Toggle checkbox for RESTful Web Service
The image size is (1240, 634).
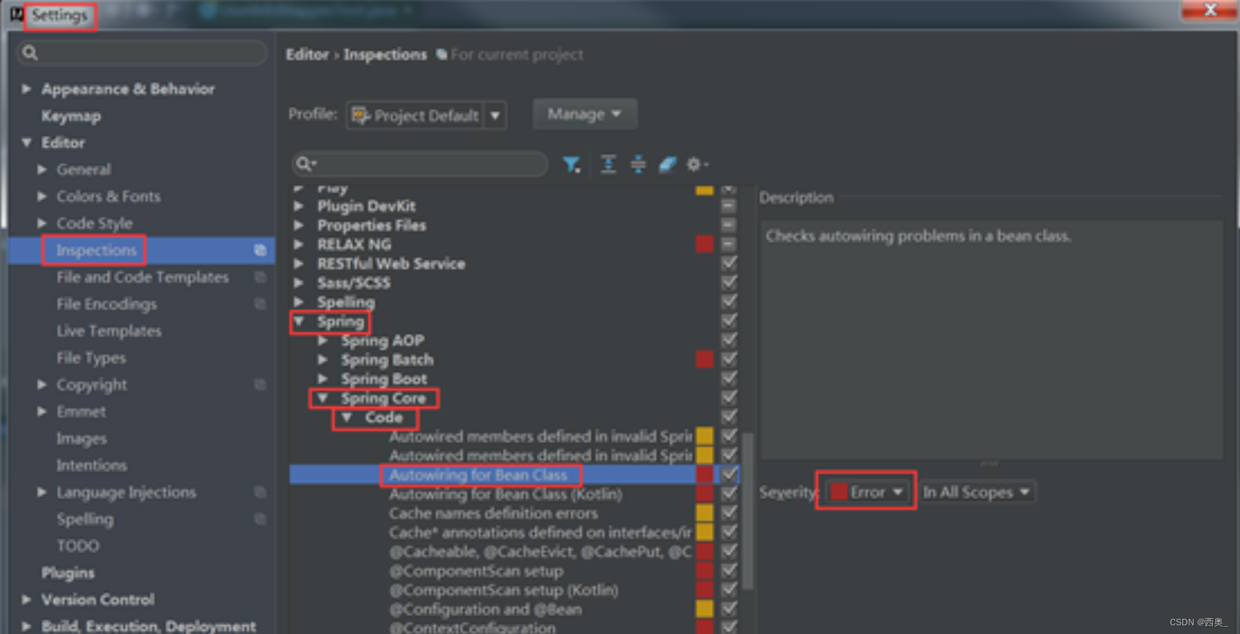click(729, 263)
